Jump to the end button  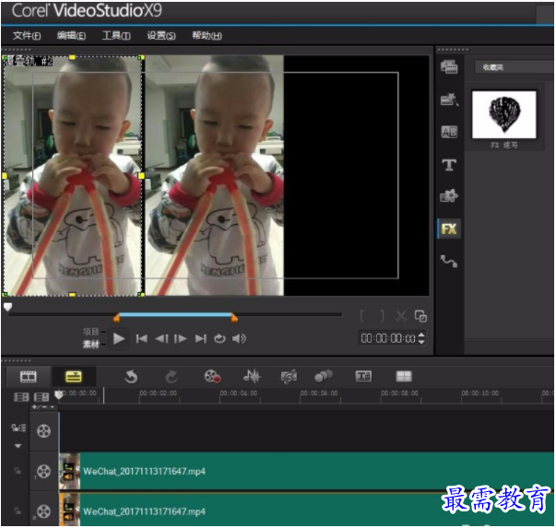pyautogui.click(x=201, y=339)
